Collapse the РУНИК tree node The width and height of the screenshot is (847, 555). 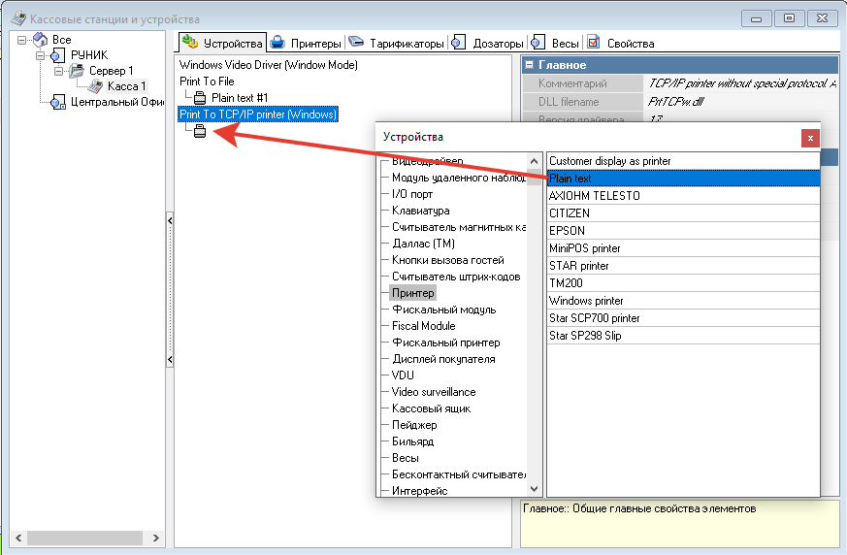40,55
